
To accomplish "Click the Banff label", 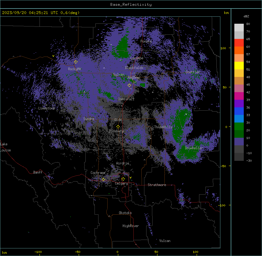I will click(38, 172).
